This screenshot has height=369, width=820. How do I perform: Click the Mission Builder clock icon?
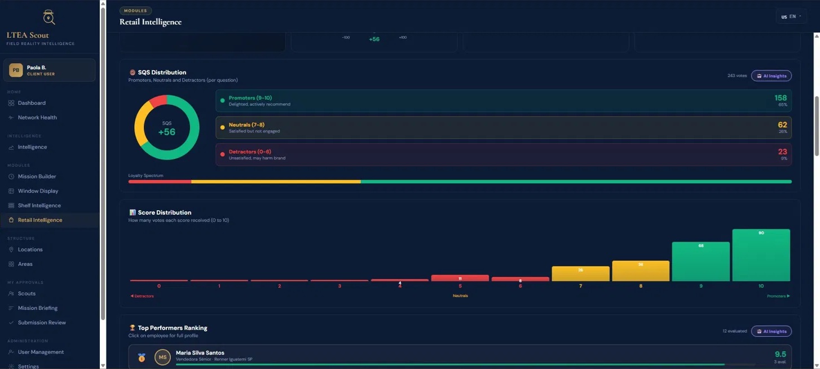(x=11, y=176)
